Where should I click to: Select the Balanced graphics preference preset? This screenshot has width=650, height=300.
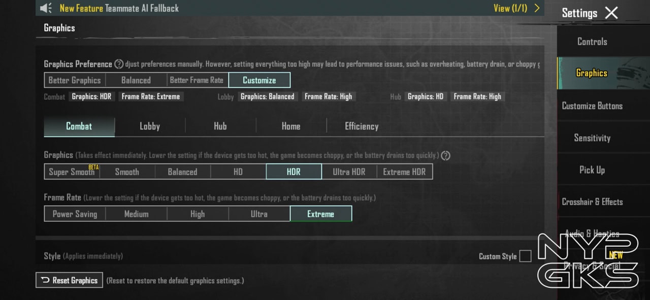[x=136, y=80]
